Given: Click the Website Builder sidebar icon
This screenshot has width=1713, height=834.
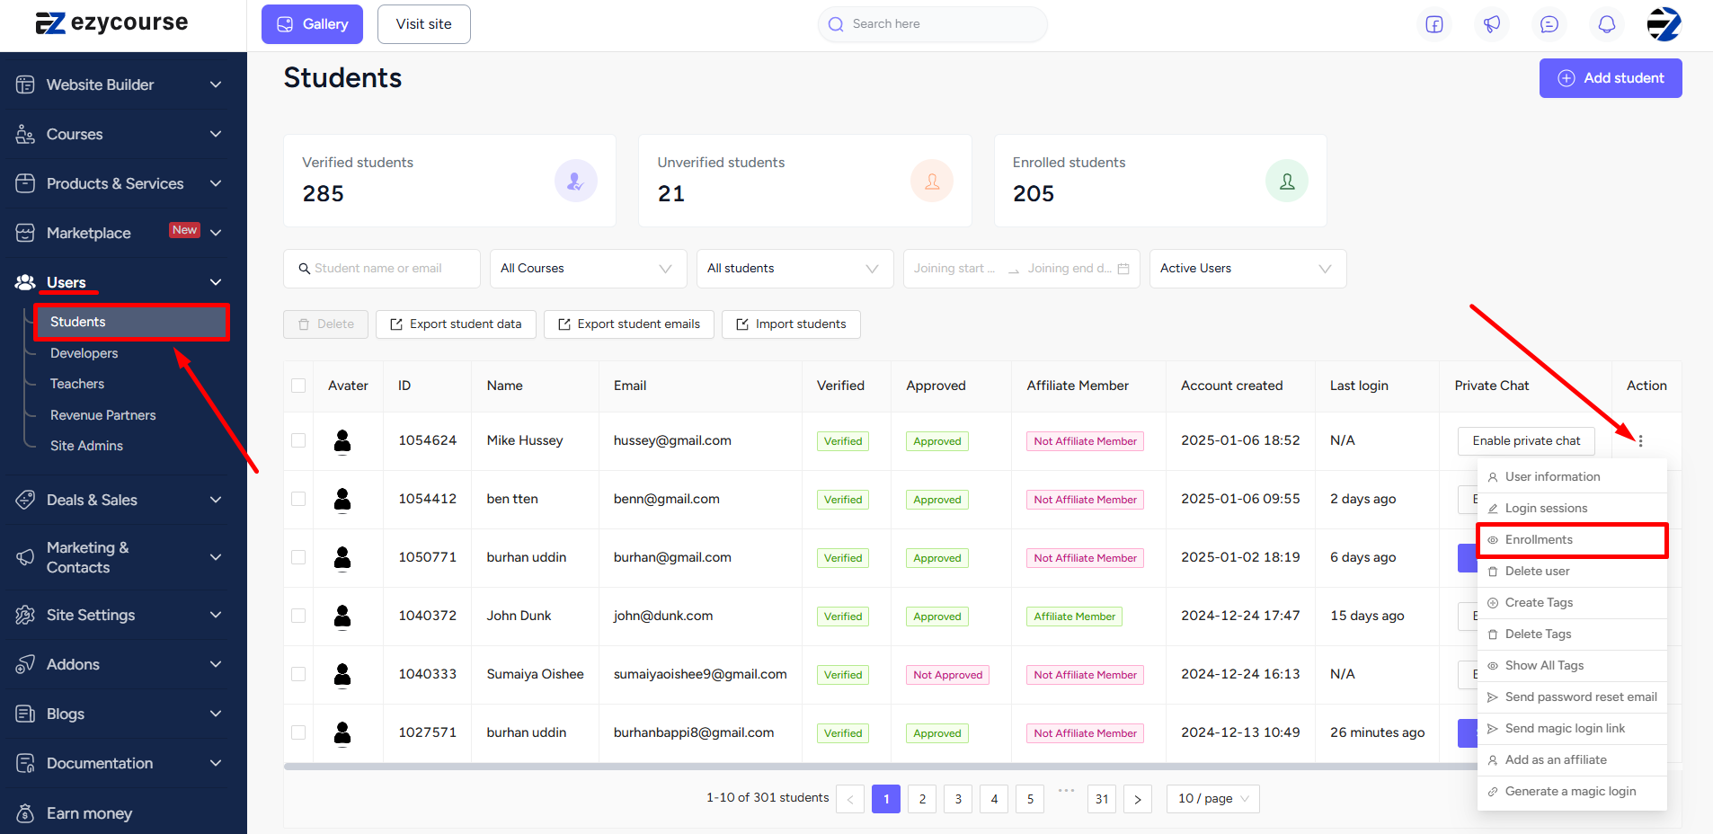Looking at the screenshot, I should coord(25,84).
